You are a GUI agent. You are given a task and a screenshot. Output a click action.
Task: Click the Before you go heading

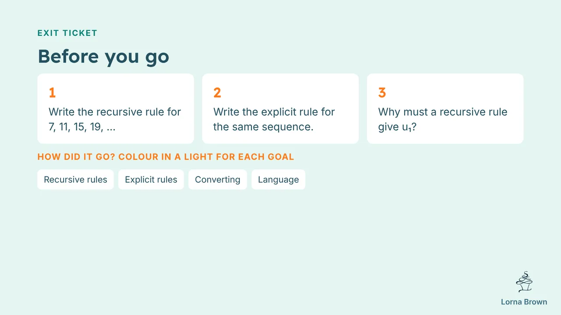click(x=103, y=57)
